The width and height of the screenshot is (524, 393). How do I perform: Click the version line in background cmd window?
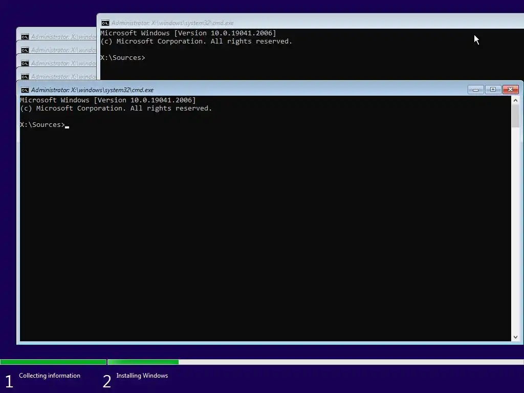(188, 33)
